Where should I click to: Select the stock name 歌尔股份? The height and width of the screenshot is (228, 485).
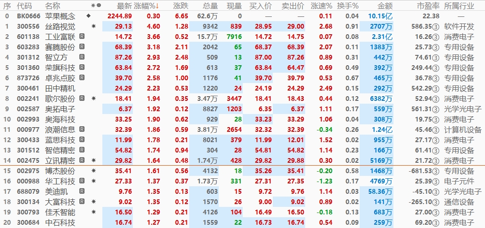tap(60, 99)
